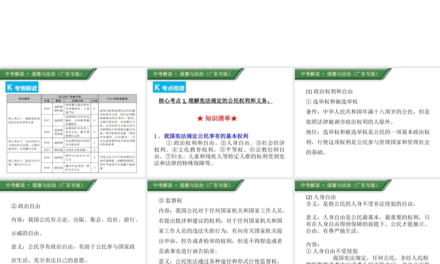The image size is (440, 264).
Task: Select the text ① 人身自由不受侵犯
Action: point(332,251)
